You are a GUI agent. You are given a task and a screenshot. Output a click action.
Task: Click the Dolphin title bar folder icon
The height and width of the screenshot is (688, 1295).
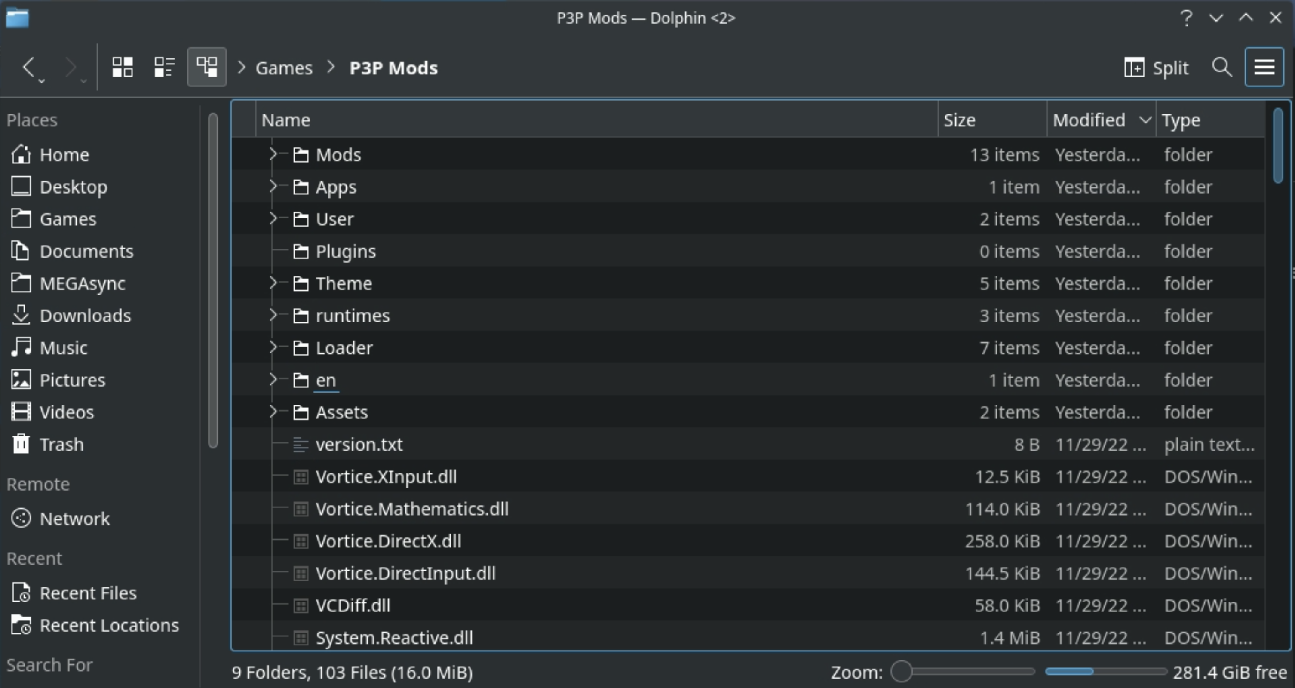(x=17, y=18)
